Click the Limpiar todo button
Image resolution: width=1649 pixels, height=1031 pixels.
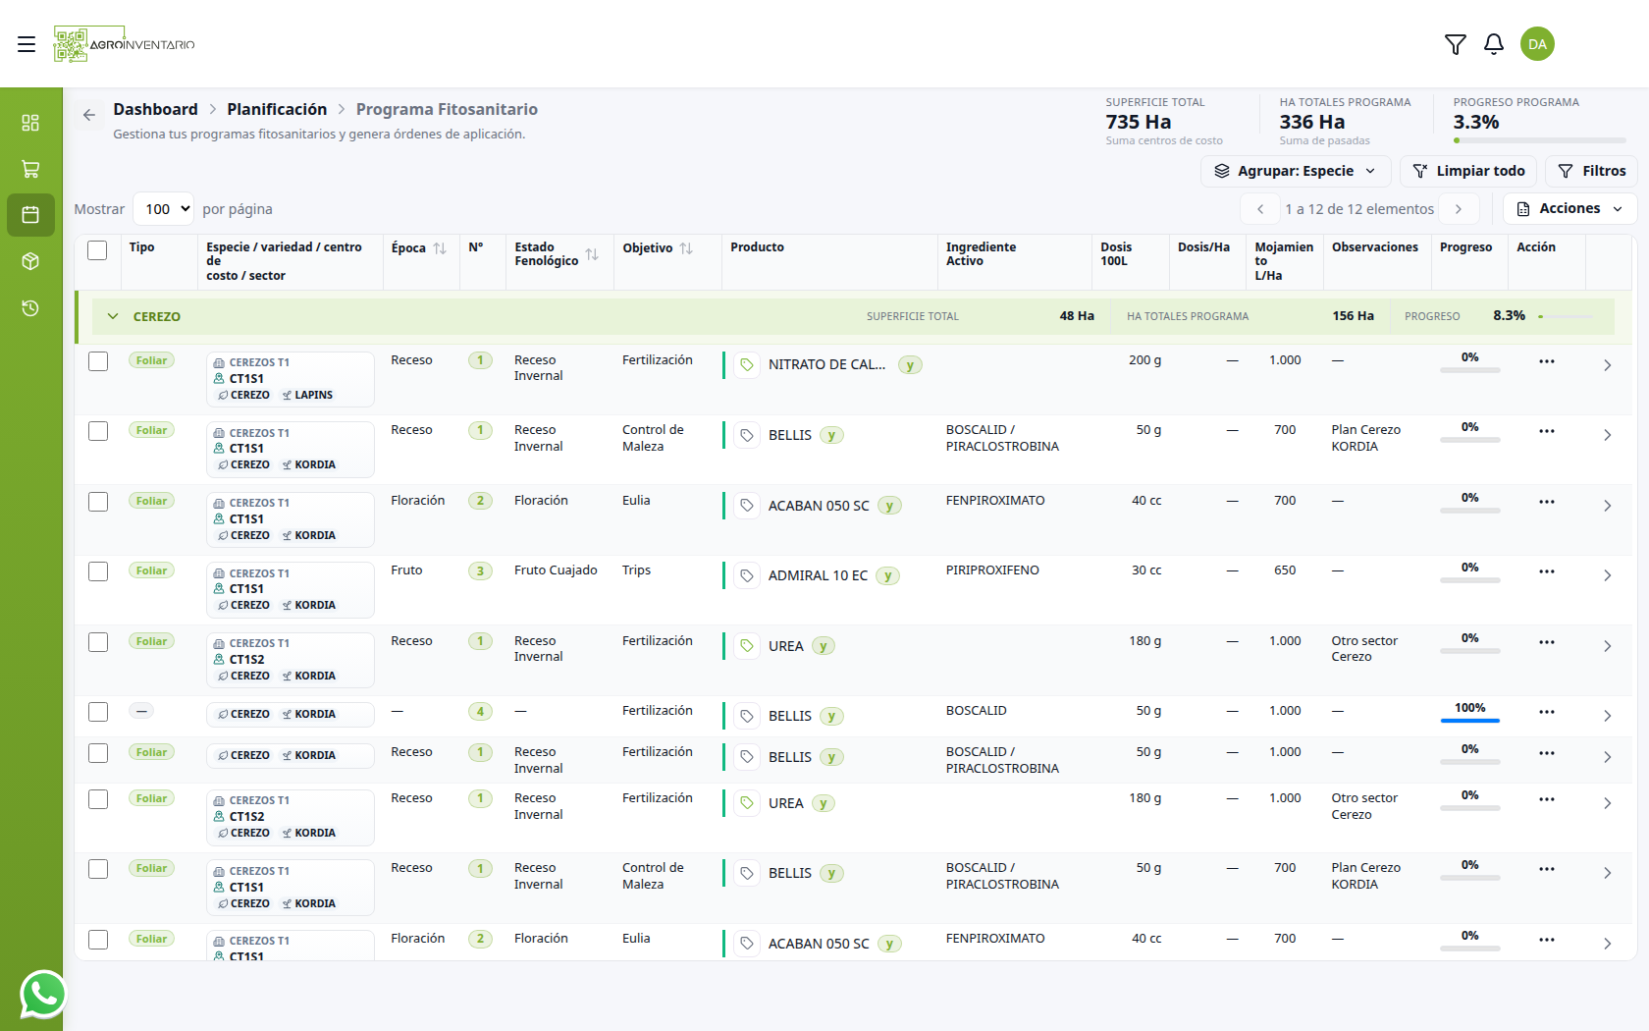[1468, 171]
